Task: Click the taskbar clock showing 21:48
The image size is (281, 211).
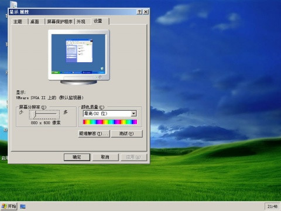Action: pyautogui.click(x=272, y=206)
